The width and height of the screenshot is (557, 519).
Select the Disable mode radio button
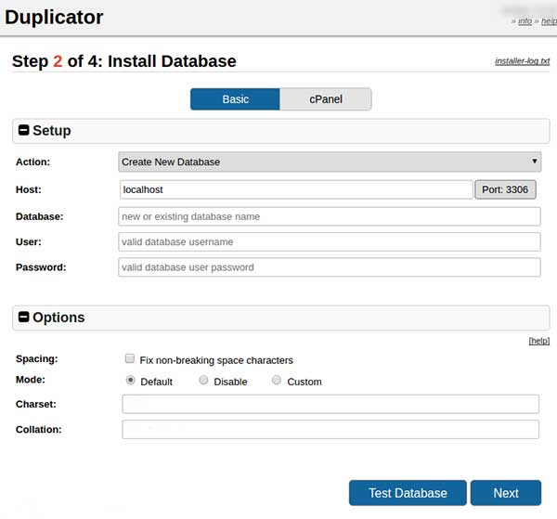click(203, 380)
